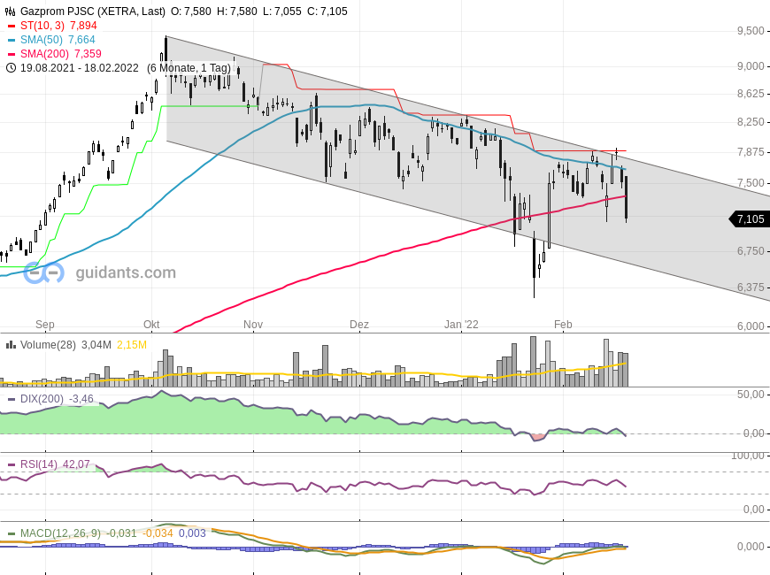Viewport: 770px width, 575px height.
Task: Select the MACD(12, 26, 9) indicator label
Action: pos(60,533)
